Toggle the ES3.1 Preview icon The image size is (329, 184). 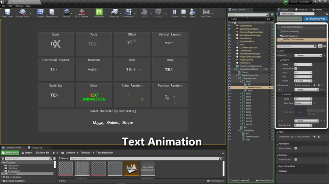pyautogui.click(x=82, y=13)
